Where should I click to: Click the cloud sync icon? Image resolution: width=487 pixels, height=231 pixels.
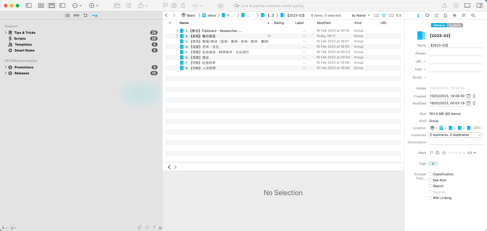click(x=220, y=6)
